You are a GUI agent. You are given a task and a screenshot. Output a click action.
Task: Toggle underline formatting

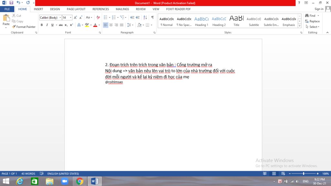[x=52, y=25]
